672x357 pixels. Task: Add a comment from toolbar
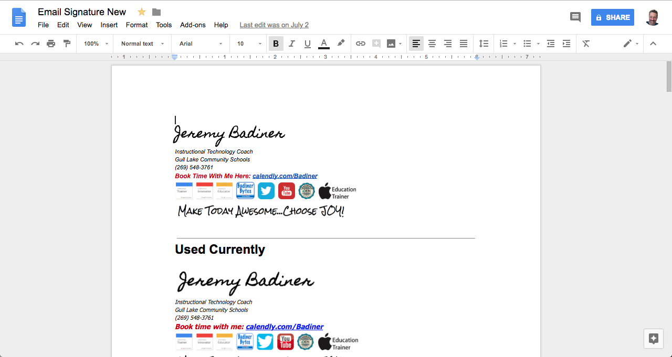(x=376, y=44)
